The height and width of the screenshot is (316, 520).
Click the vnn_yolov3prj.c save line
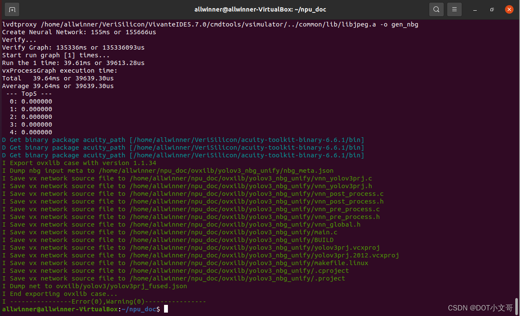click(x=187, y=178)
